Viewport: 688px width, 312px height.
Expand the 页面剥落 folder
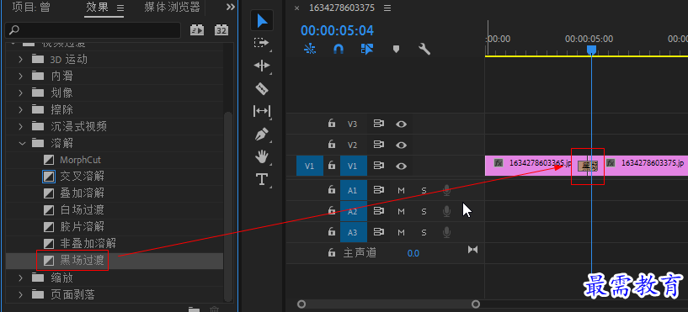point(20,294)
